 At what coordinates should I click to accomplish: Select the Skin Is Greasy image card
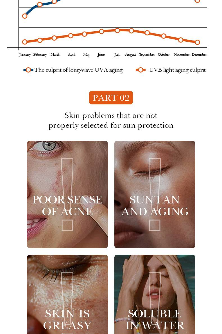[67, 294]
